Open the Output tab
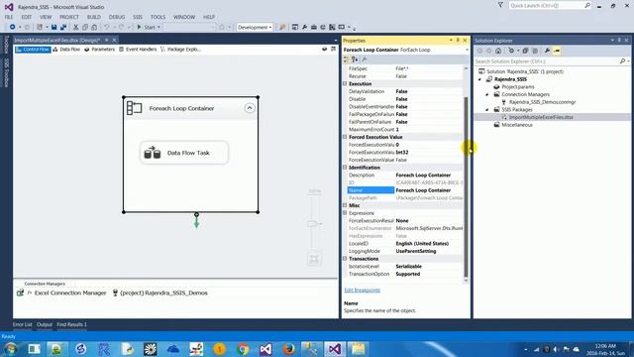The height and width of the screenshot is (357, 634). [x=45, y=324]
